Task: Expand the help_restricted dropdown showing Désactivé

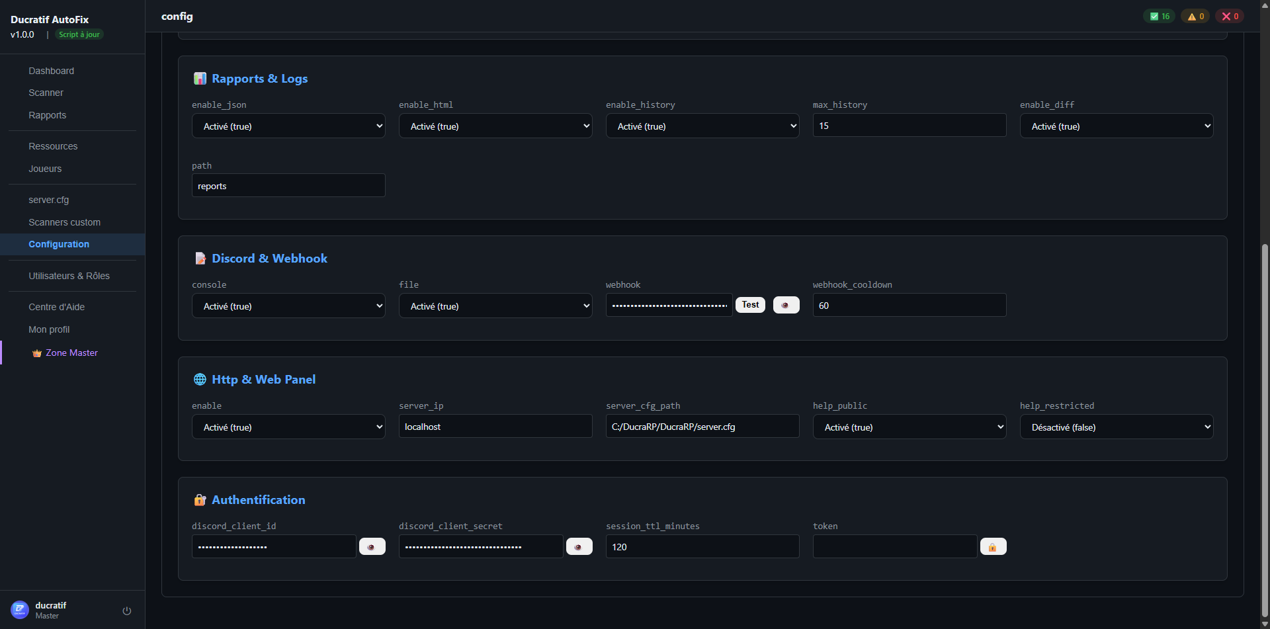Action: [1117, 427]
